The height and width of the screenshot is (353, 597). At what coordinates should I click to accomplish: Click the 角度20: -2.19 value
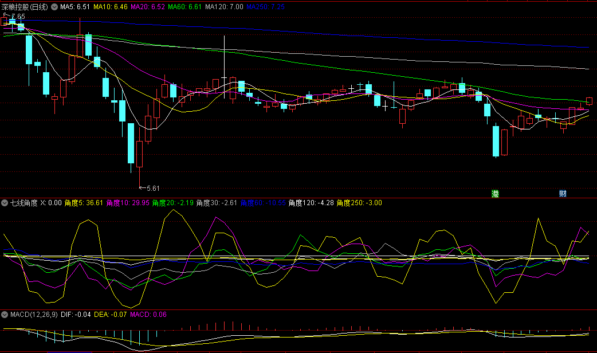(173, 203)
